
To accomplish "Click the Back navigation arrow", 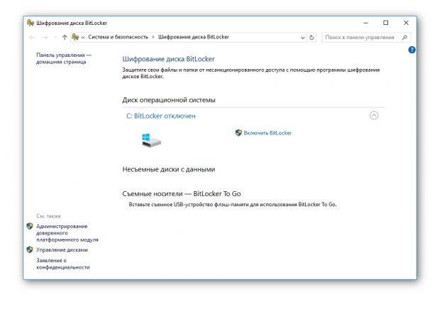I will (32, 38).
